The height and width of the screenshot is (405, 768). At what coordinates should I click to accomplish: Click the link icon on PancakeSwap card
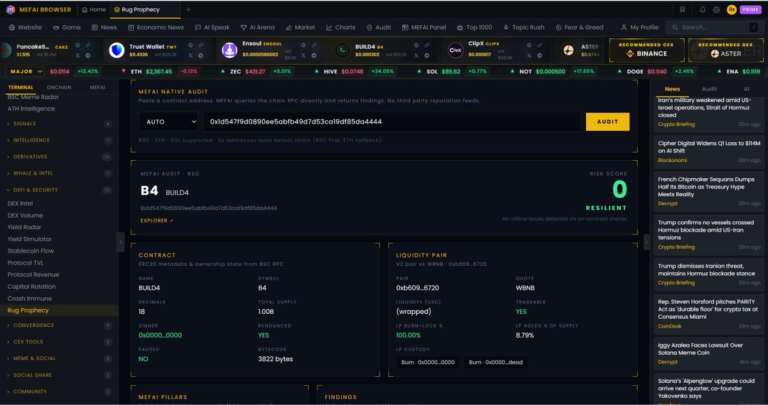(x=88, y=45)
